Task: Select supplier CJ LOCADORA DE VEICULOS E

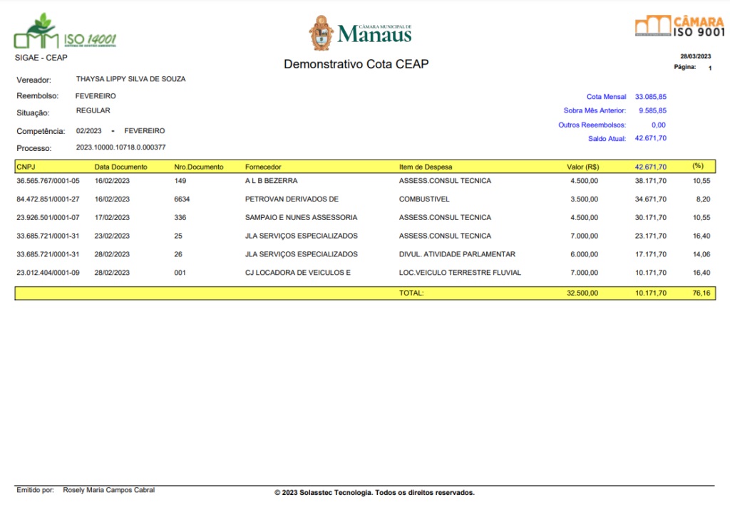Action: 298,273
